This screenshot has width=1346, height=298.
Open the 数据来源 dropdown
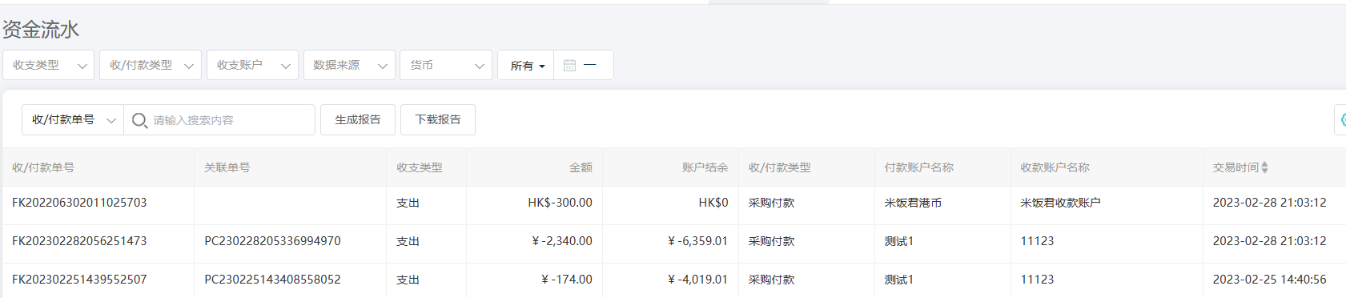click(349, 65)
